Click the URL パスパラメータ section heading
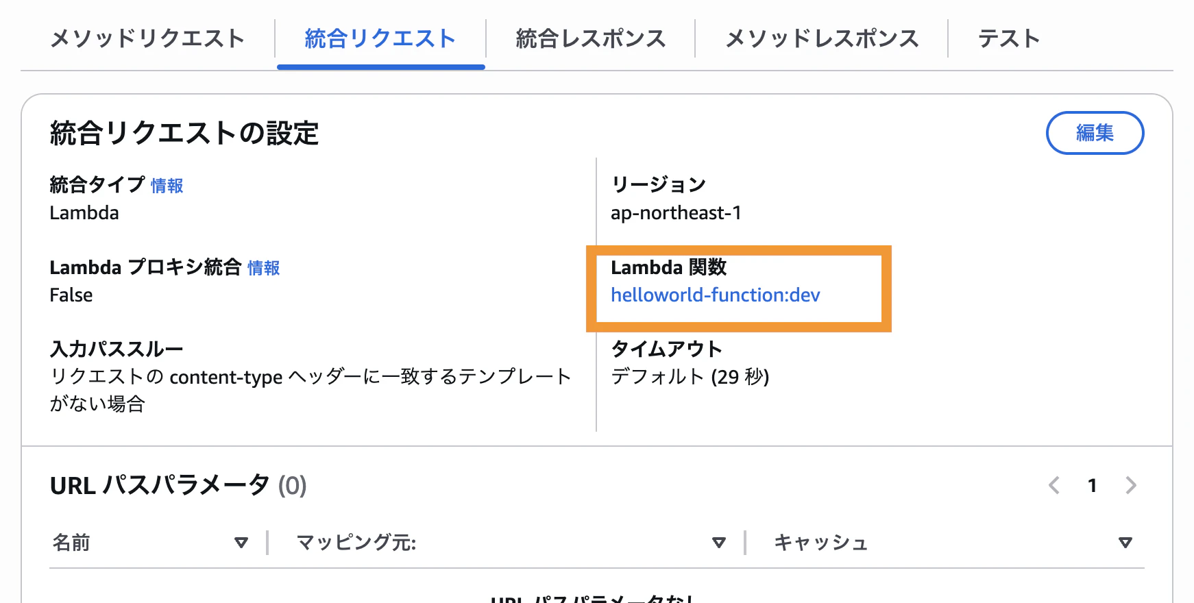1194x603 pixels. point(159,486)
